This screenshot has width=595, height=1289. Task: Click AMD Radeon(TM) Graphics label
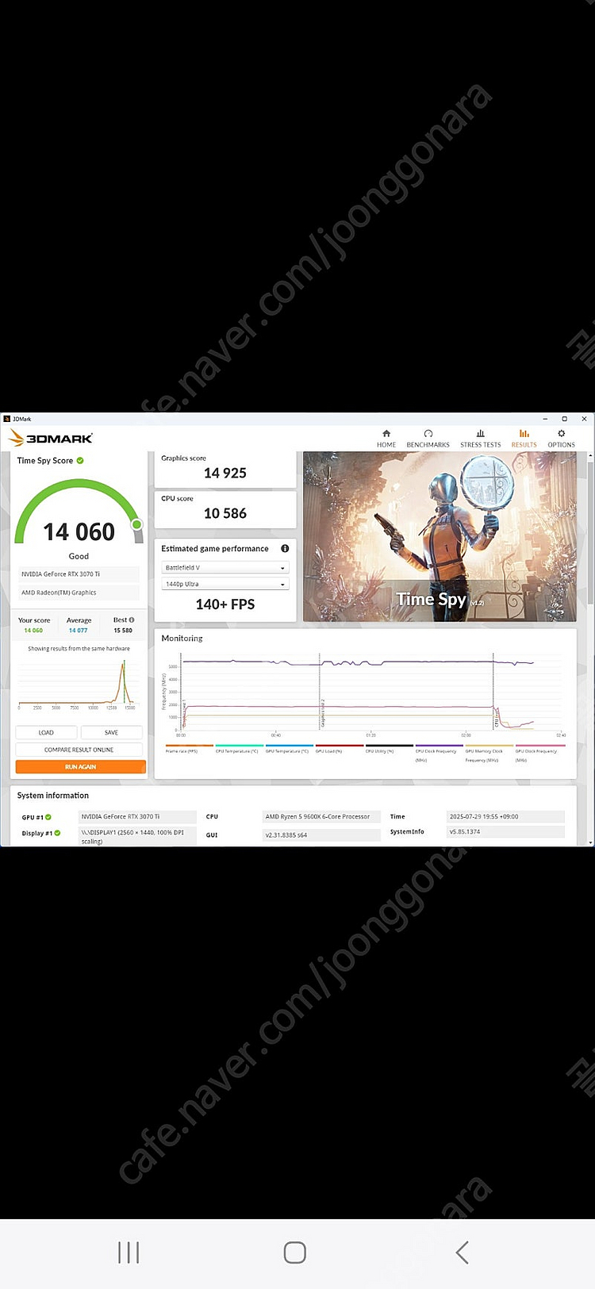[x=79, y=593]
